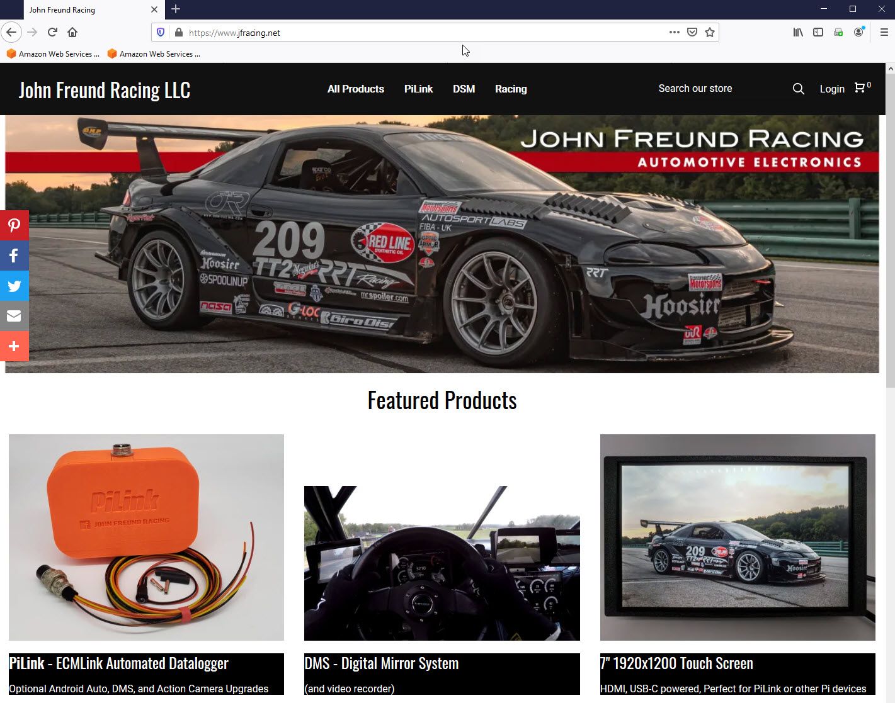Open second Amazon Web Services bookmark
This screenshot has height=703, width=895.
[x=154, y=53]
